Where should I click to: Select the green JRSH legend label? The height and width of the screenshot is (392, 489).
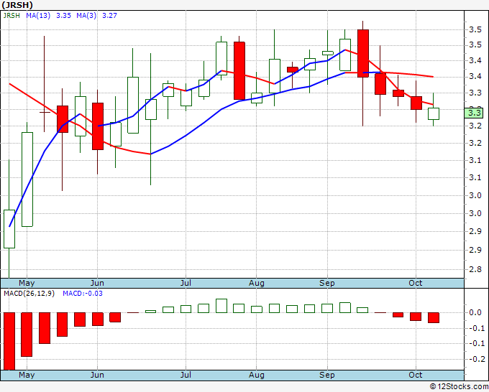tap(12, 16)
